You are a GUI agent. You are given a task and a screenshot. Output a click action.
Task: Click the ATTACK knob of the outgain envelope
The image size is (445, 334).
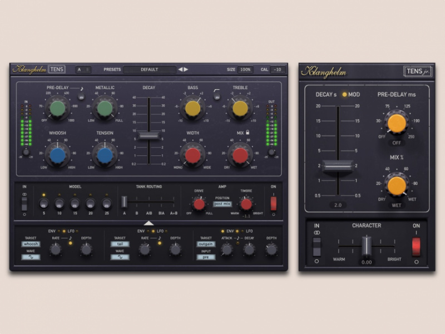tap(227, 250)
